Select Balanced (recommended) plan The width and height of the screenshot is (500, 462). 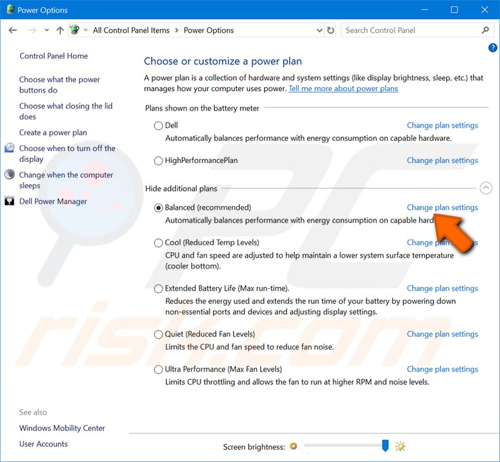coord(158,207)
